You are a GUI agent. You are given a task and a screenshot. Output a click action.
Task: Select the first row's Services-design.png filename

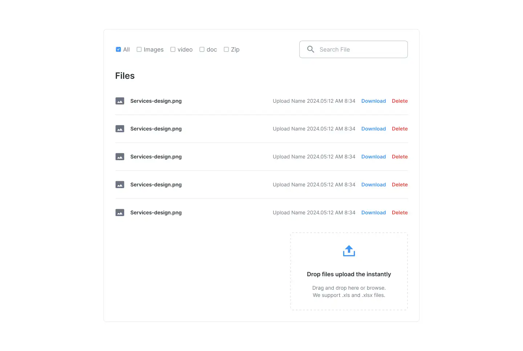point(156,101)
